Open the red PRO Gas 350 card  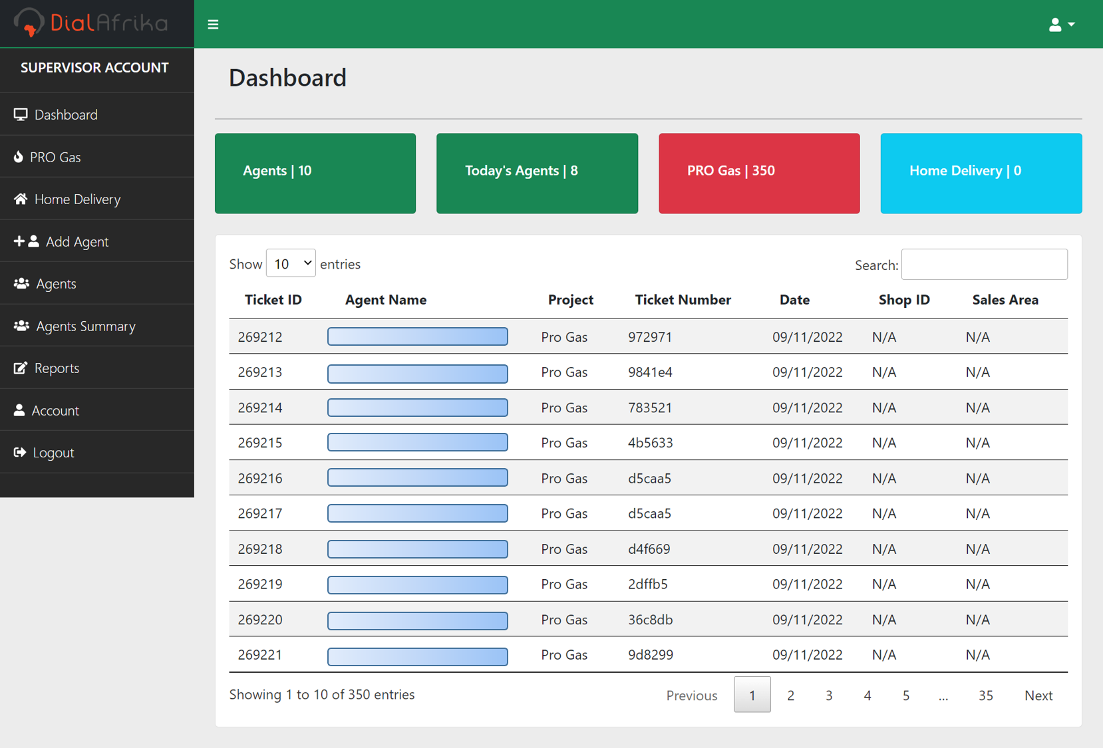click(759, 173)
